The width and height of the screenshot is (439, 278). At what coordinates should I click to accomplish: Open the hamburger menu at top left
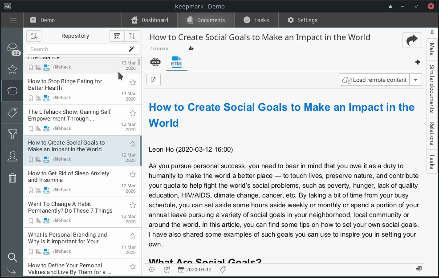[x=13, y=20]
